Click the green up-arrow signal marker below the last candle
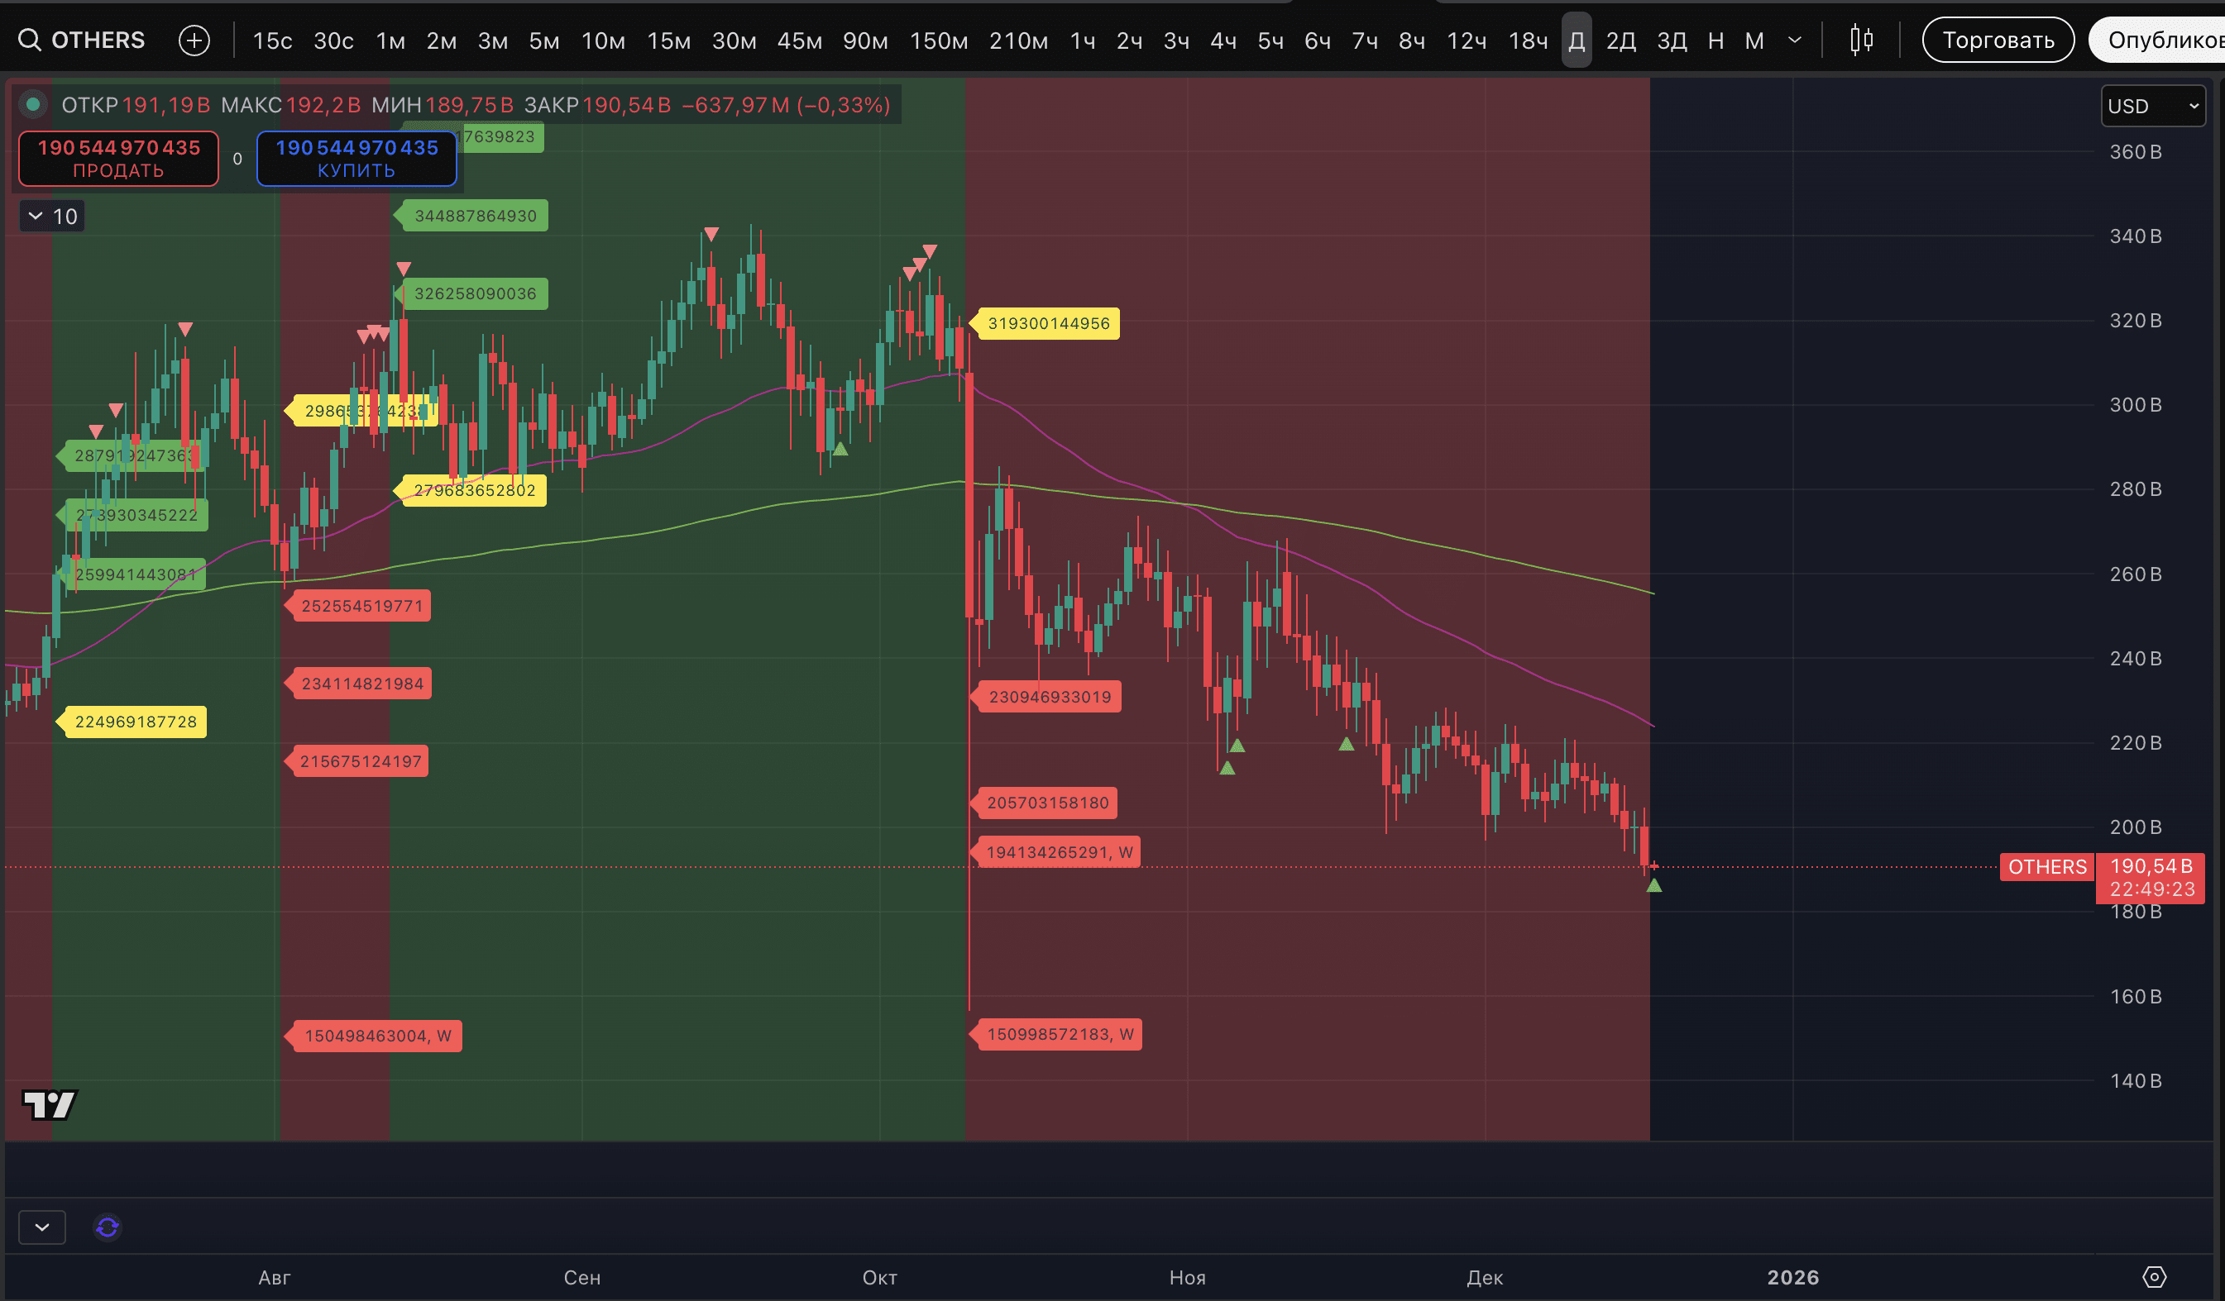The height and width of the screenshot is (1301, 2225). click(1653, 885)
